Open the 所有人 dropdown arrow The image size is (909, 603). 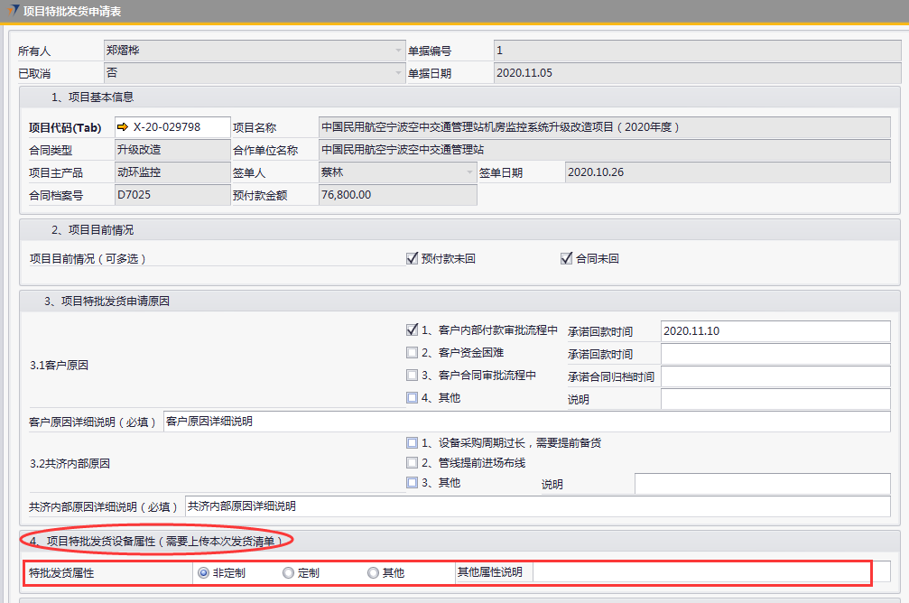click(398, 51)
